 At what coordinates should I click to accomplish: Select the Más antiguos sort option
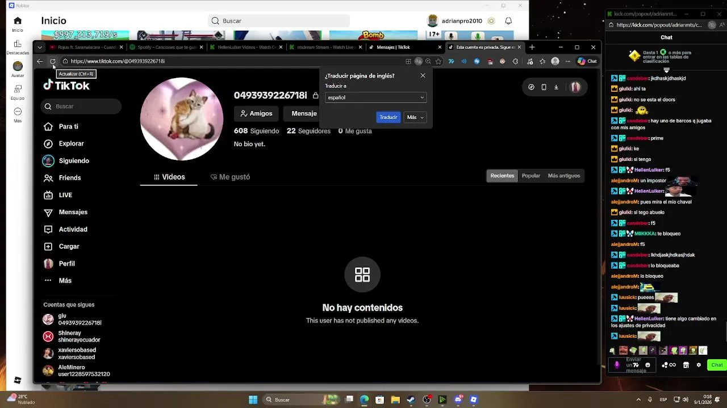(564, 176)
